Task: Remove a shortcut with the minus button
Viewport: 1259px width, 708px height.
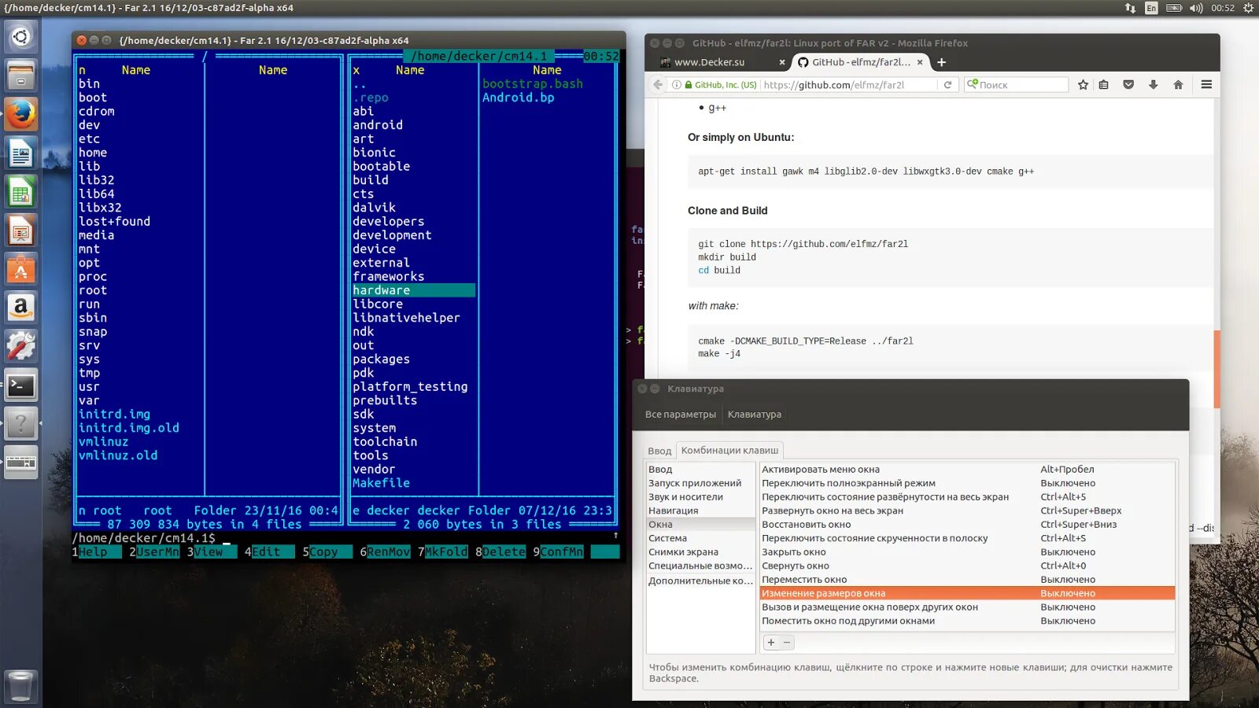Action: point(787,643)
